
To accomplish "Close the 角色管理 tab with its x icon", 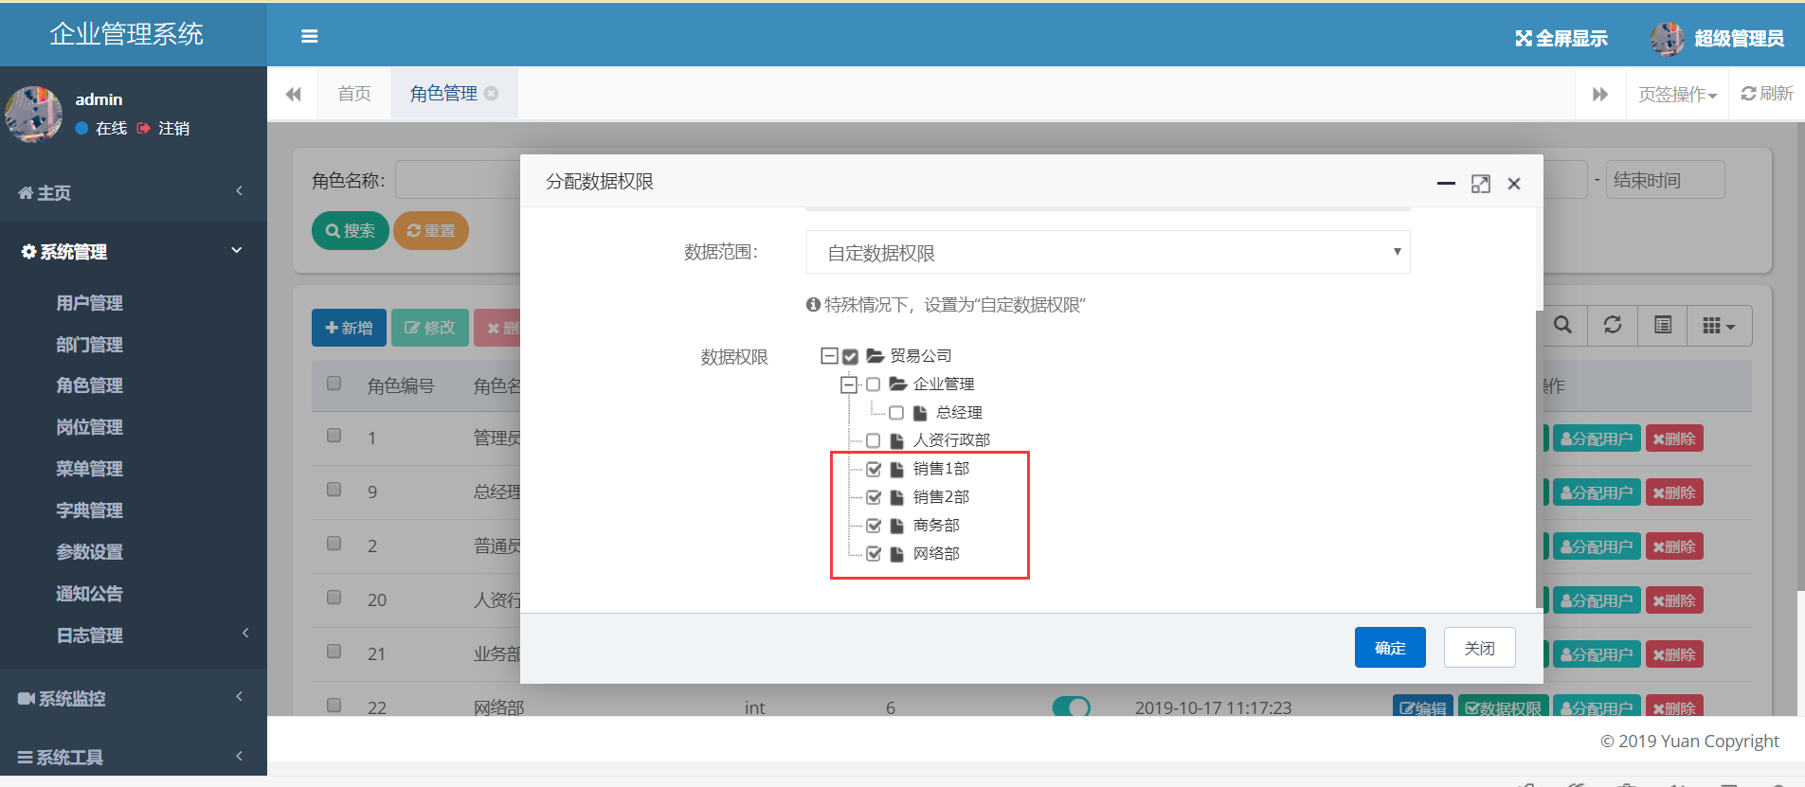I will (x=491, y=93).
